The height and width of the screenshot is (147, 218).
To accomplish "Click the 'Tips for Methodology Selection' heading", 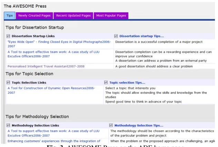I will click(37, 117).
